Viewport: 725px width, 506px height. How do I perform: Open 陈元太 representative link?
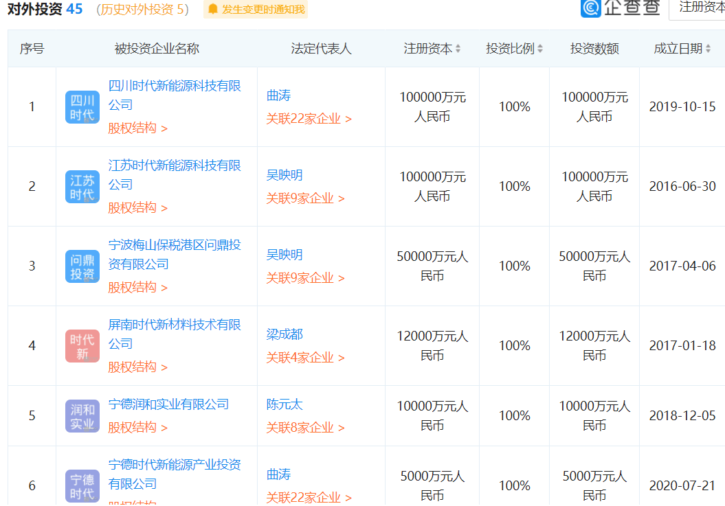(285, 404)
